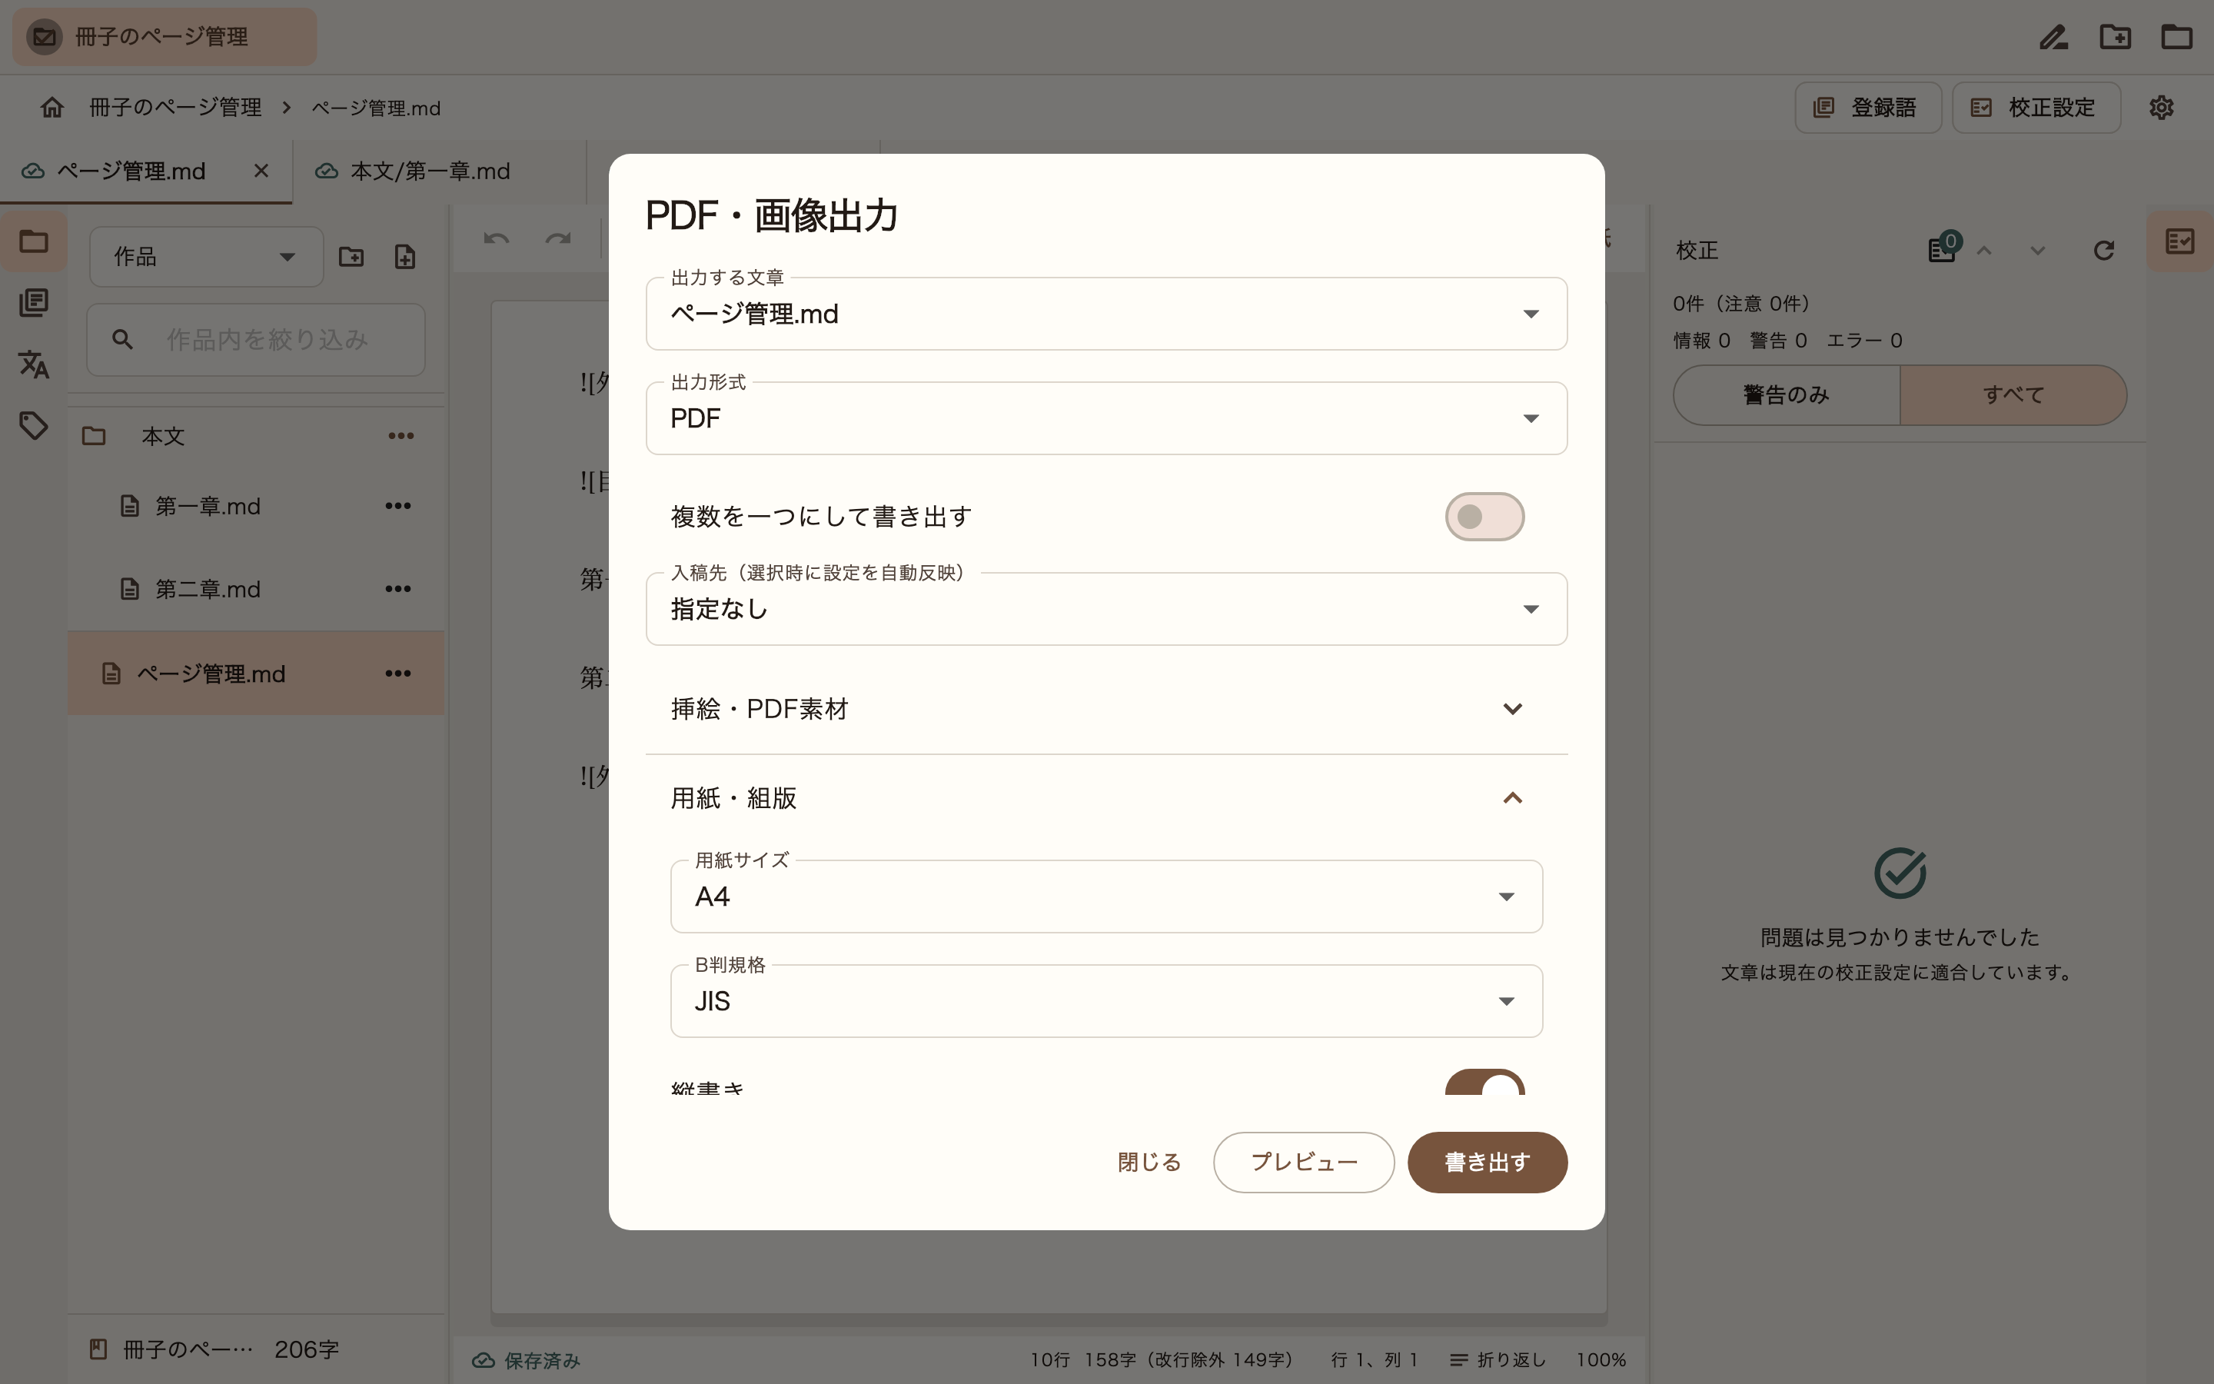Open the 出力する文章 dropdown

pyautogui.click(x=1106, y=314)
